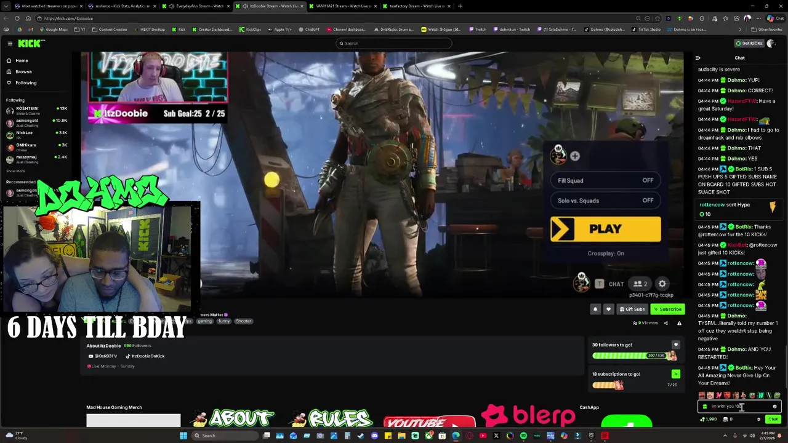Click the Kick search field
Screen dimensions: 788x443
click(x=394, y=43)
